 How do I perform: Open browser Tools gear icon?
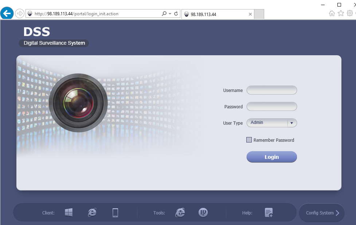[x=350, y=13]
